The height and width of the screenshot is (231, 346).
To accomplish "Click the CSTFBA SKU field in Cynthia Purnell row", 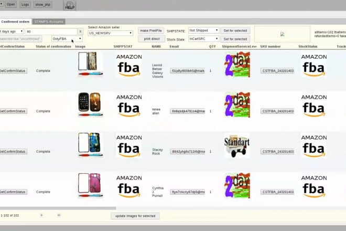I will coord(277,192).
